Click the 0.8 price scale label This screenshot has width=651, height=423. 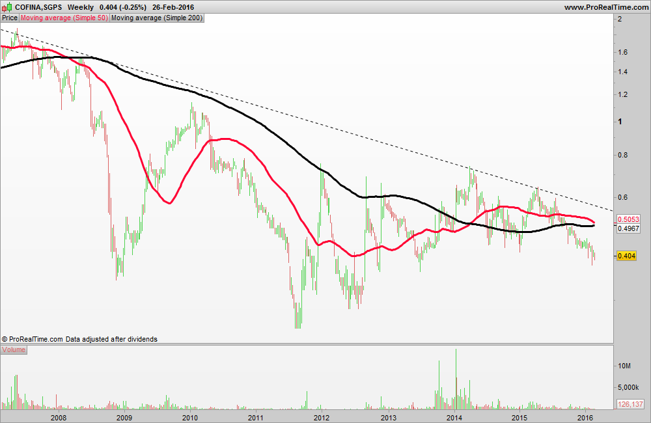coord(622,156)
